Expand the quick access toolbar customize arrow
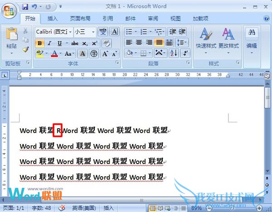Screen dimensions: 272x212 coord(61,7)
